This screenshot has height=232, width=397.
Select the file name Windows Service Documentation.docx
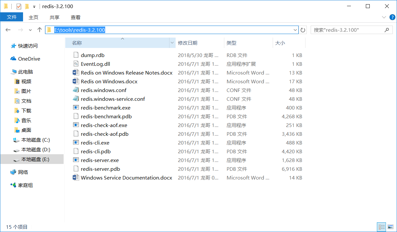pos(127,178)
